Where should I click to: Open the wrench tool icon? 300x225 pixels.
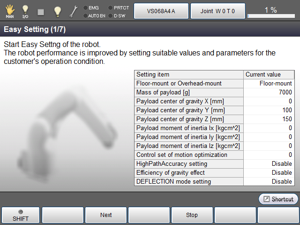[74, 11]
